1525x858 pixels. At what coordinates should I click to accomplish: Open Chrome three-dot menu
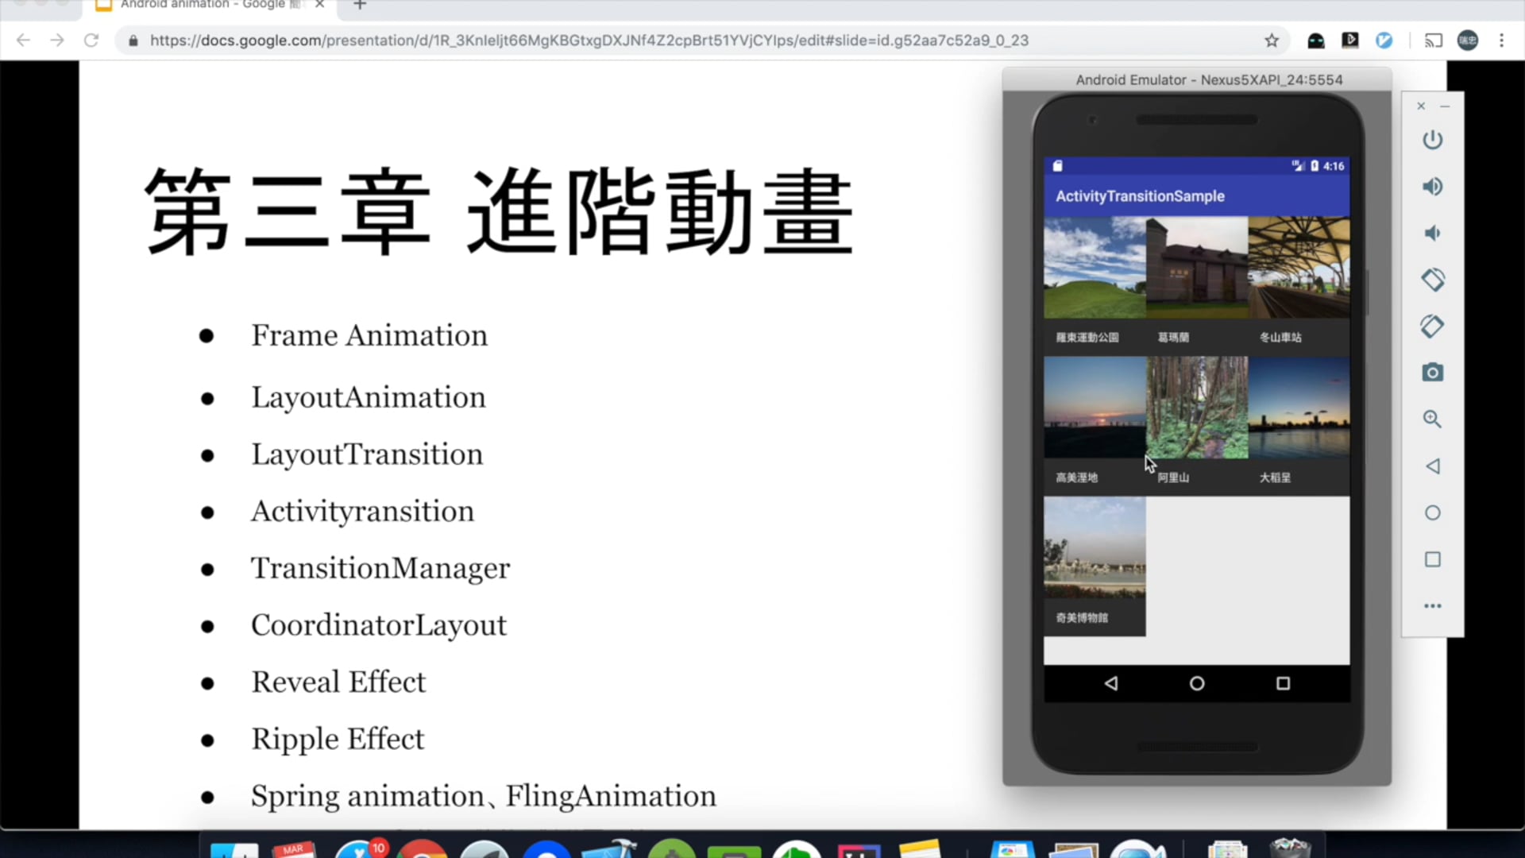1501,41
